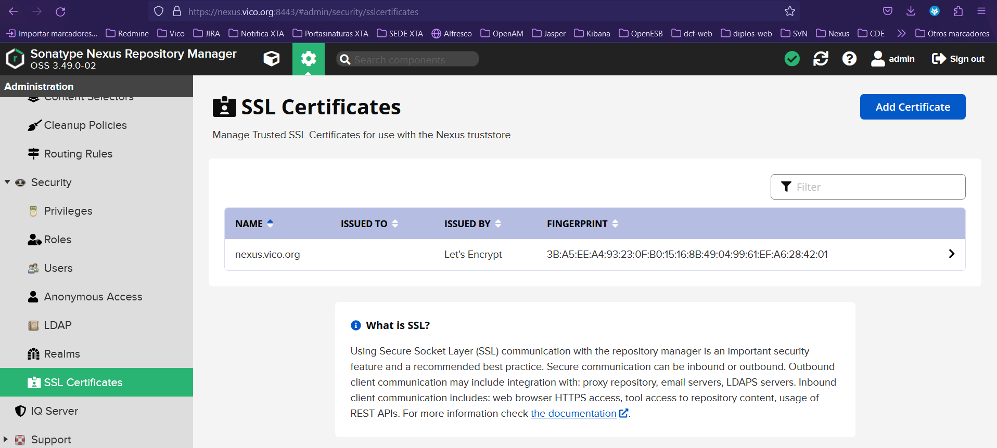Expand the Support tree section
The image size is (997, 448).
click(6, 439)
